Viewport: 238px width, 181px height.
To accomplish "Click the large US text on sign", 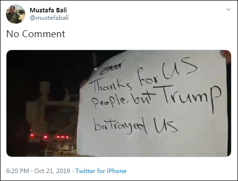I will [179, 68].
